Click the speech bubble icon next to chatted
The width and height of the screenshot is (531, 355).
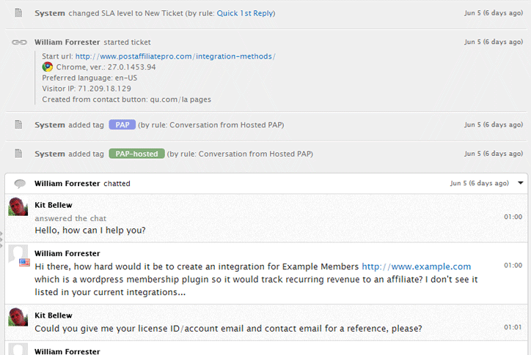[x=20, y=184]
